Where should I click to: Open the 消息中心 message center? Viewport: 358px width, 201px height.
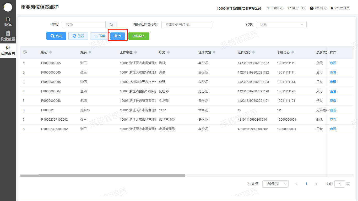[296, 8]
